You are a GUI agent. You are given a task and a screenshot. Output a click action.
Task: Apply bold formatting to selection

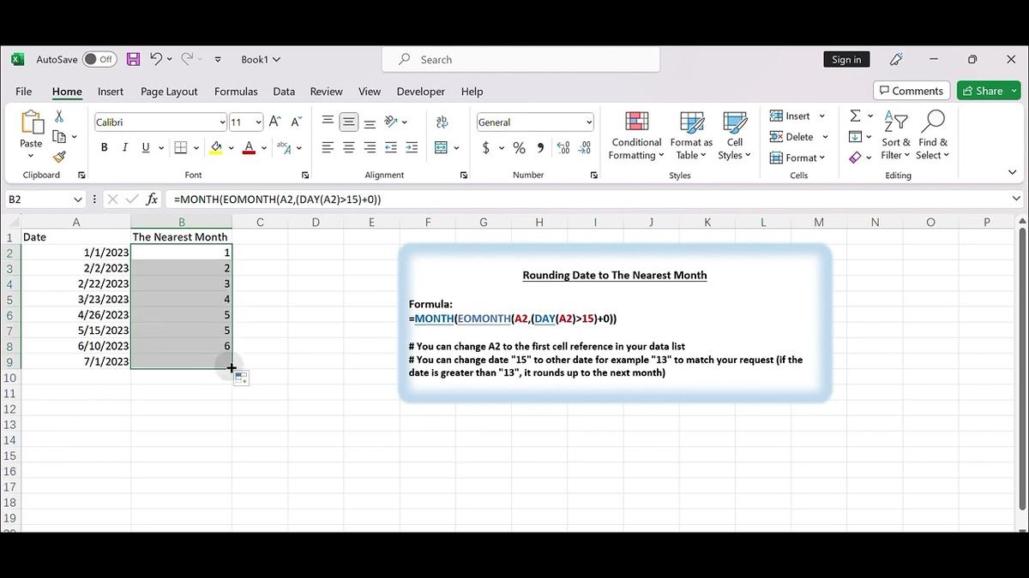[104, 146]
